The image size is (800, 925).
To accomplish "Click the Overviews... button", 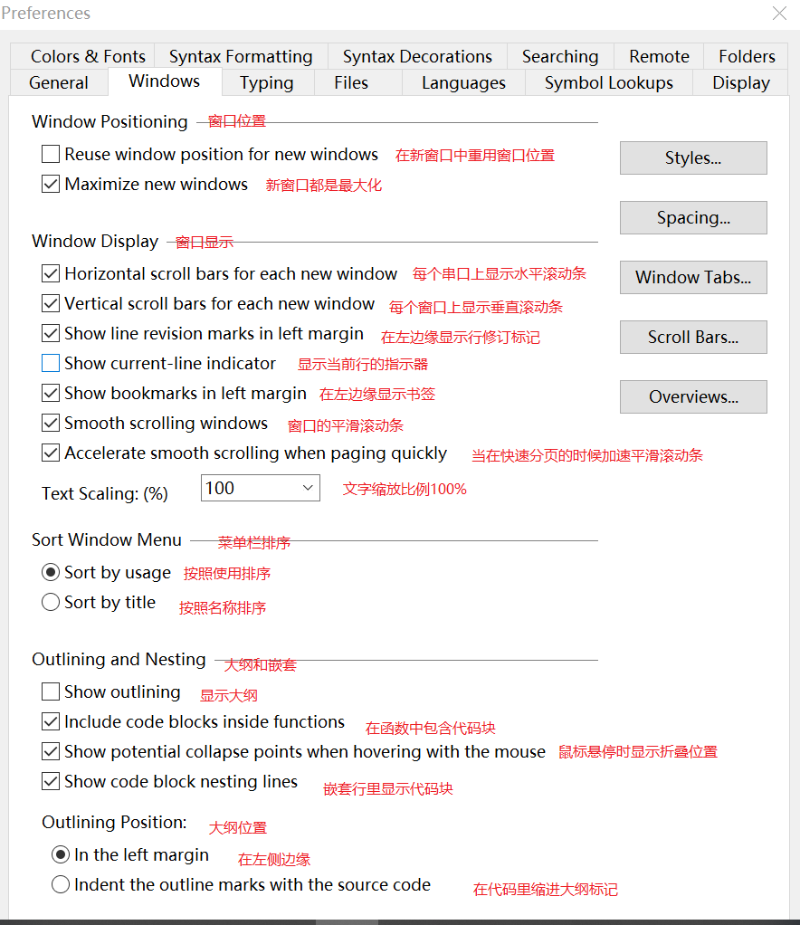I will tap(693, 397).
